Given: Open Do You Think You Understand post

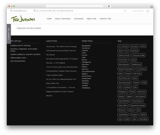Looking at the screenshot, I should tap(61, 81).
